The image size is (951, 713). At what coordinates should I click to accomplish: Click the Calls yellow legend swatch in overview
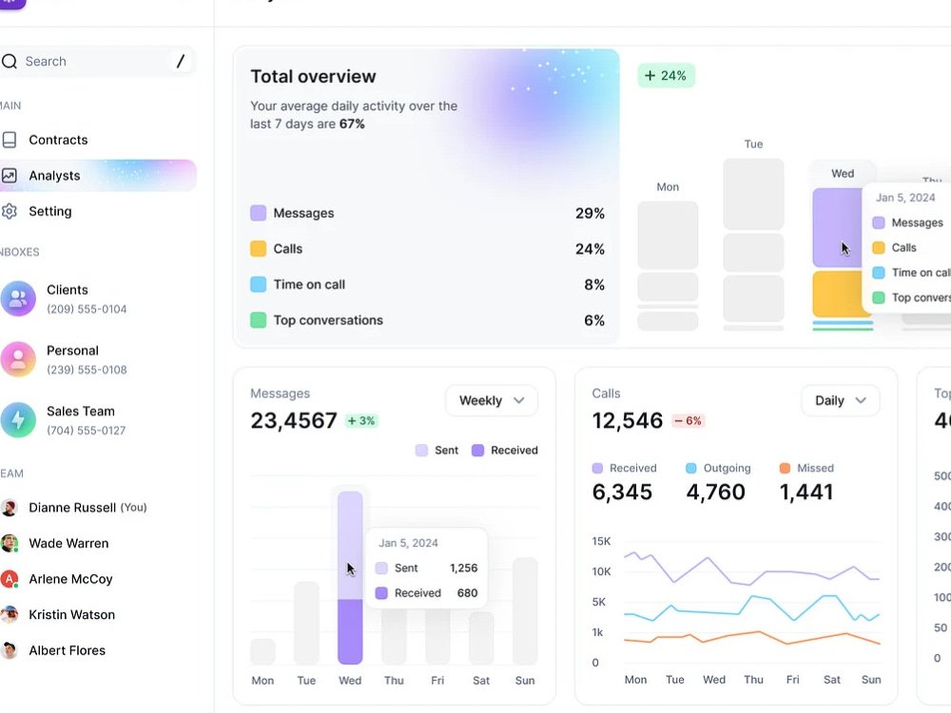click(x=259, y=248)
